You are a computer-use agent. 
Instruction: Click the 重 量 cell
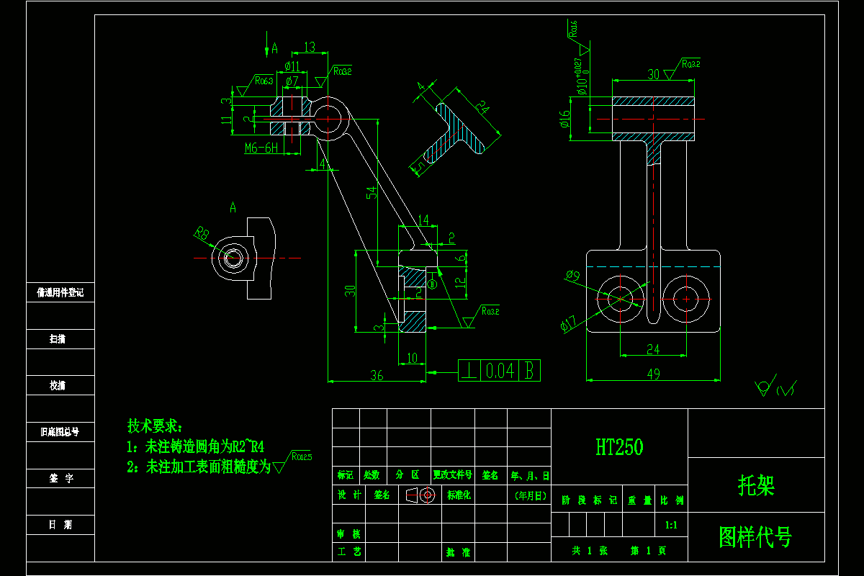[638, 500]
